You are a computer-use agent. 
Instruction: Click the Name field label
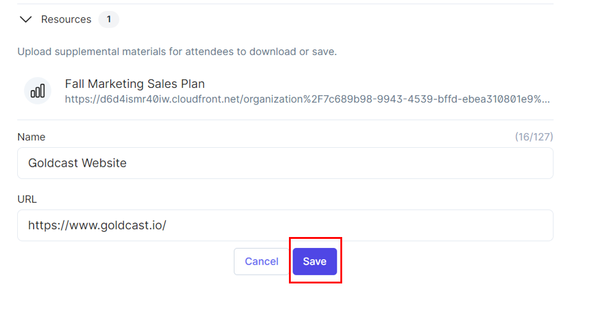(x=31, y=137)
